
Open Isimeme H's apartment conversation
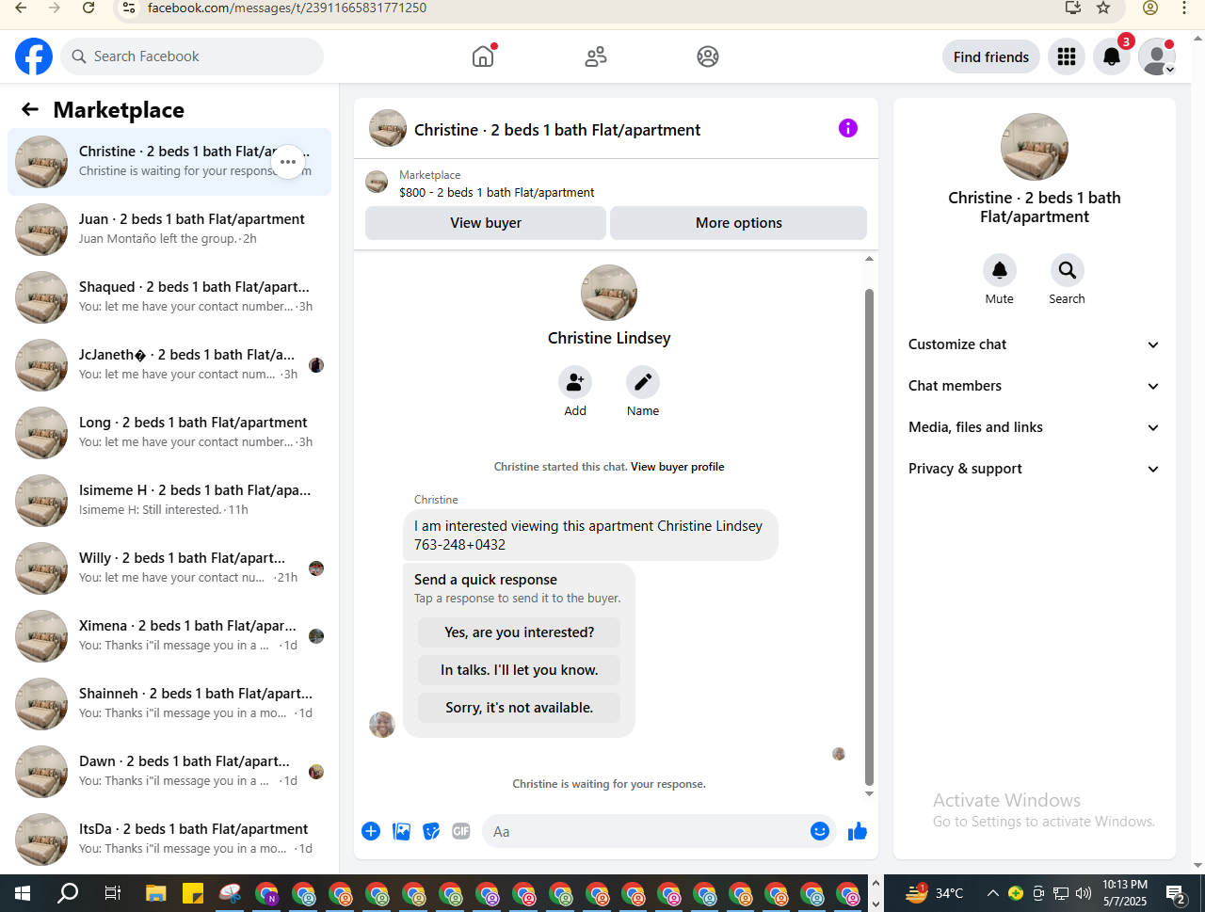(x=169, y=501)
